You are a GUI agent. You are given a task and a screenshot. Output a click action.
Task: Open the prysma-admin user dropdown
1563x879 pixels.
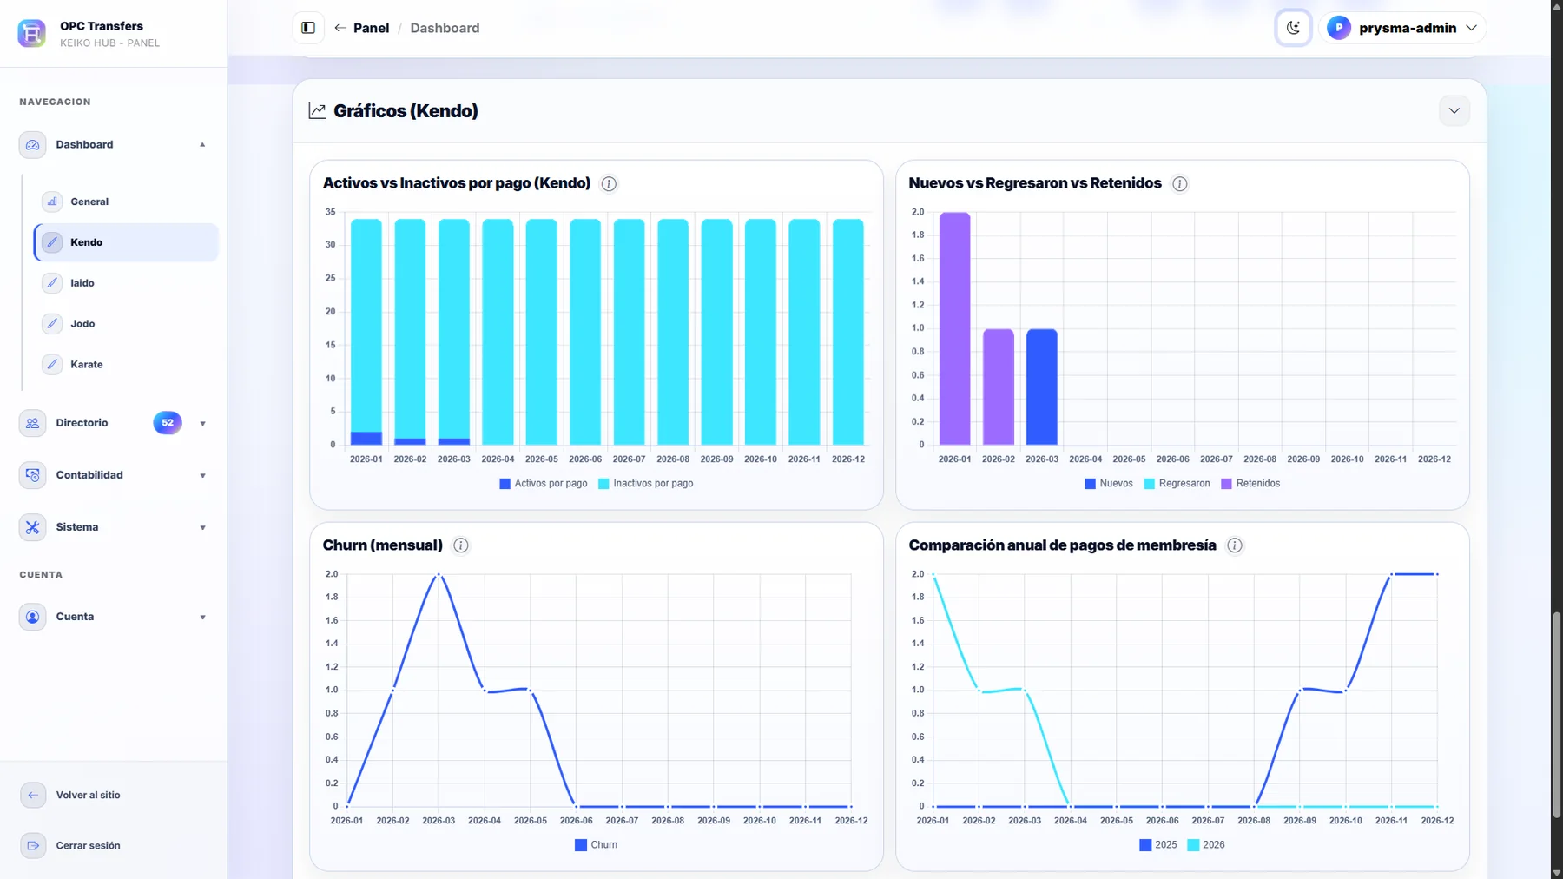[1402, 28]
